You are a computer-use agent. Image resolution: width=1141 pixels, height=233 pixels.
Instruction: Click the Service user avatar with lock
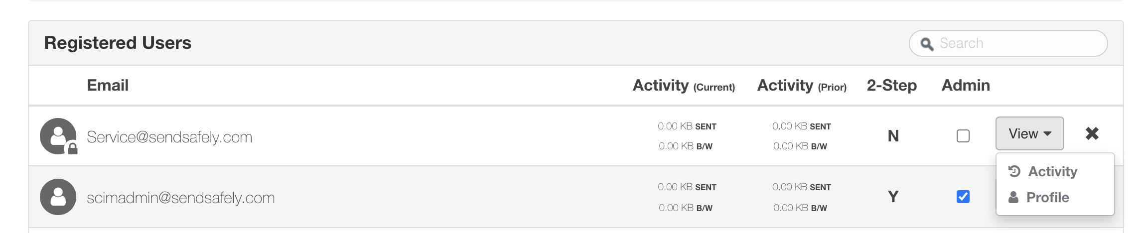coord(58,136)
